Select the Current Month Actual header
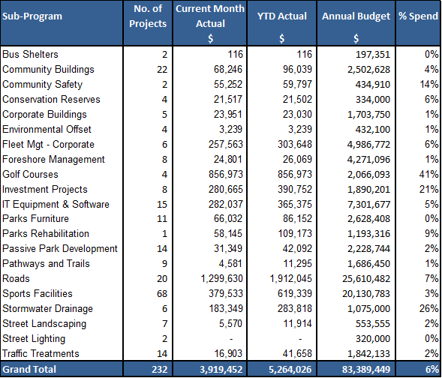This screenshot has height=378, width=442. [210, 16]
